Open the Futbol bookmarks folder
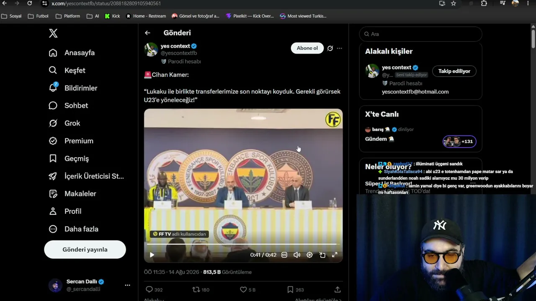 (38, 16)
